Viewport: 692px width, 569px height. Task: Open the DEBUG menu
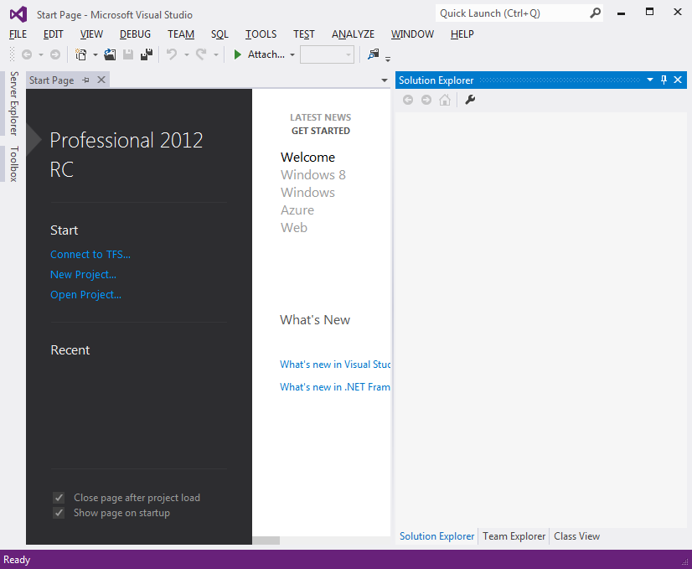point(135,34)
